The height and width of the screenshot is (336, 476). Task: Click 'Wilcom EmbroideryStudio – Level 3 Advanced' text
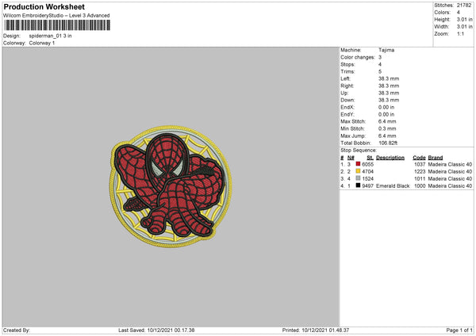[56, 16]
